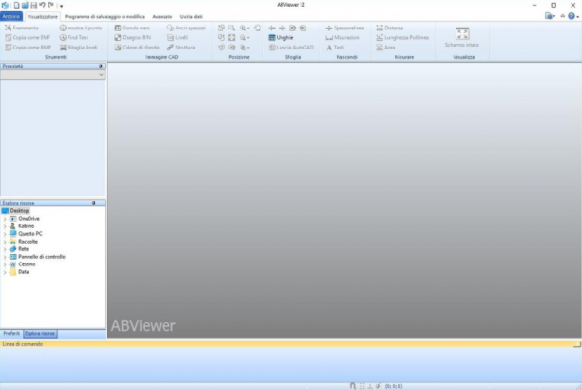Screen dimensions: 582x390
Task: Toggle Archi spezzati
Action: tap(186, 28)
